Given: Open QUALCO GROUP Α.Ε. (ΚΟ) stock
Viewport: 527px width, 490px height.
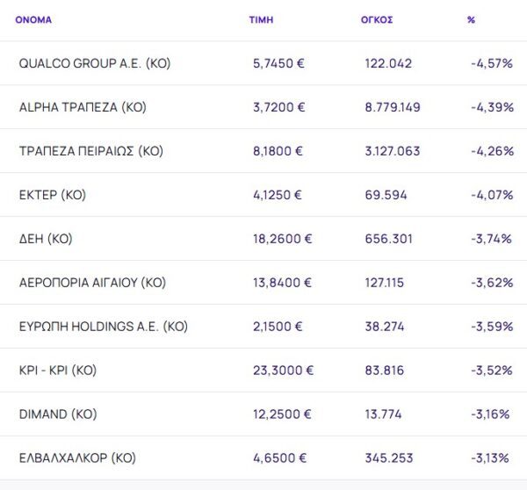Looking at the screenshot, I should pos(94,63).
